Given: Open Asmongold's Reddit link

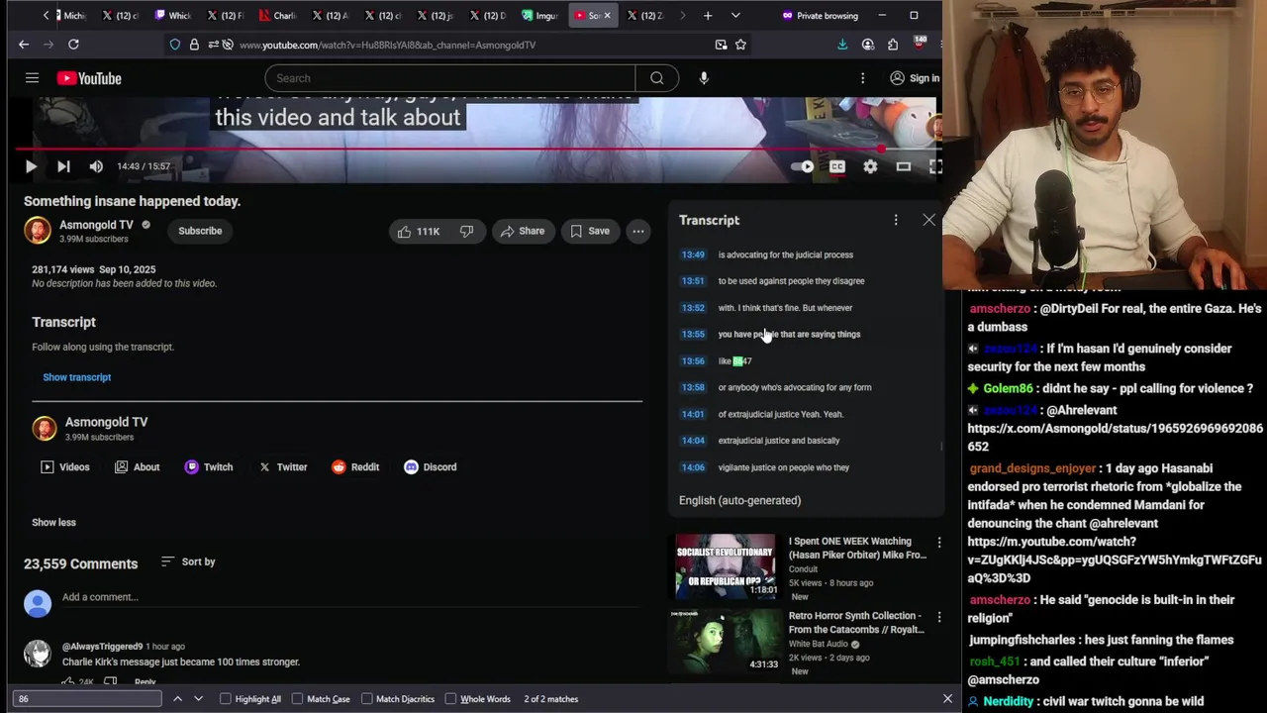Looking at the screenshot, I should pyautogui.click(x=355, y=467).
